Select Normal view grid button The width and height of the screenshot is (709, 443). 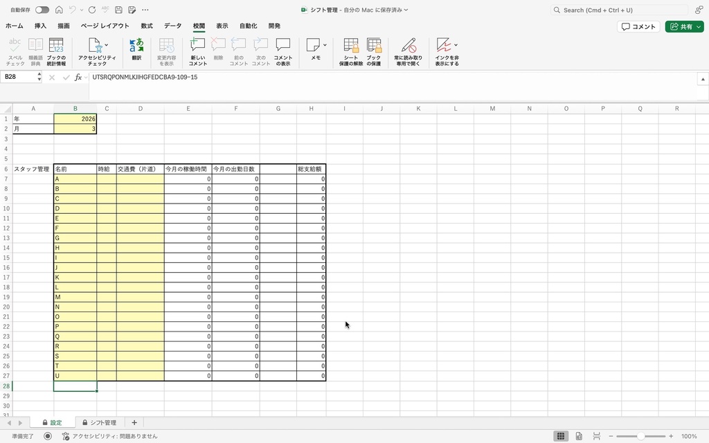click(x=561, y=436)
